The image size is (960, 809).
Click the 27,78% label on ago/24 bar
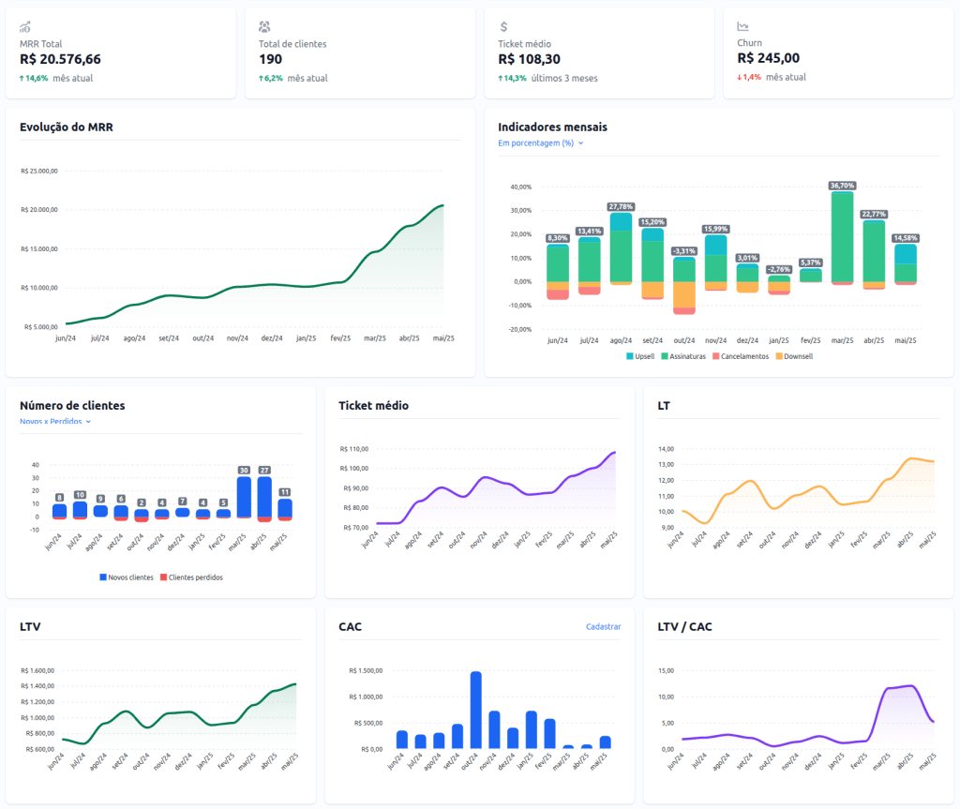click(621, 207)
